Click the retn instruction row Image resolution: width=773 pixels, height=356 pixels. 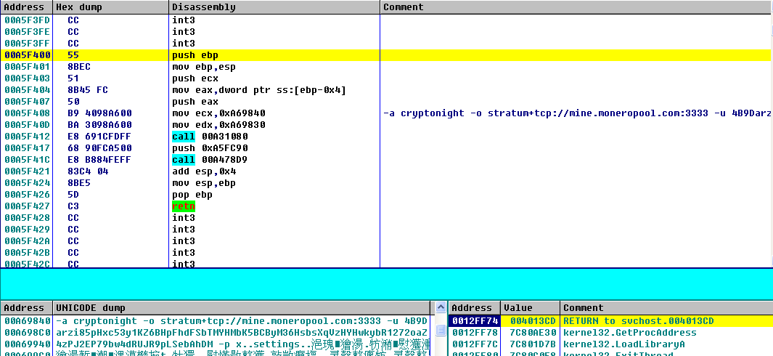coord(184,206)
